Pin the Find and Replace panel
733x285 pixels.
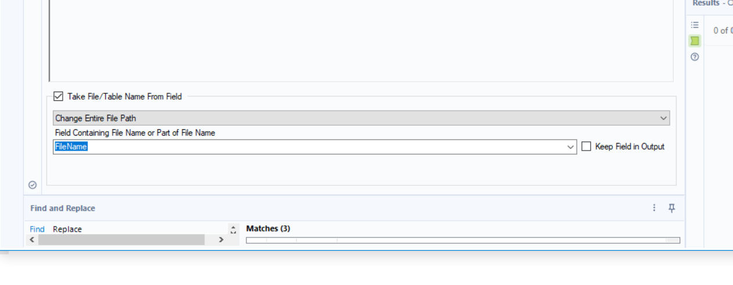coord(672,208)
